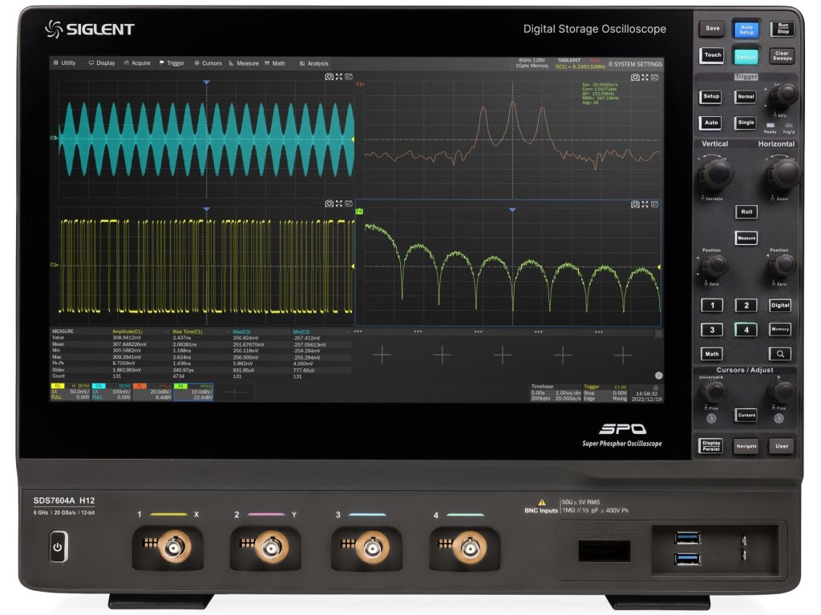Click the close X on measurement panel

658,333
